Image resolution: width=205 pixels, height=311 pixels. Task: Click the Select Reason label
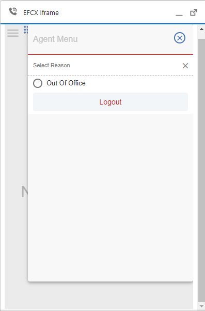pos(52,65)
